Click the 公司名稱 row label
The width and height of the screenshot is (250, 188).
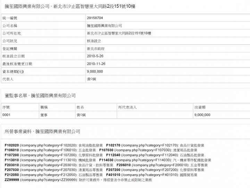pos(10,26)
